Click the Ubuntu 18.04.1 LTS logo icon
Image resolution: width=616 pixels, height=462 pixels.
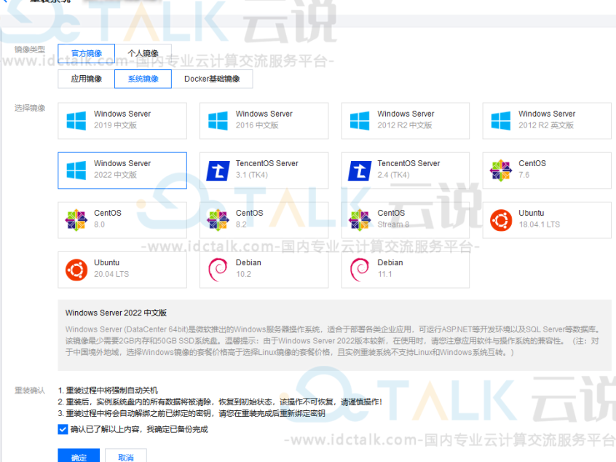click(x=501, y=220)
